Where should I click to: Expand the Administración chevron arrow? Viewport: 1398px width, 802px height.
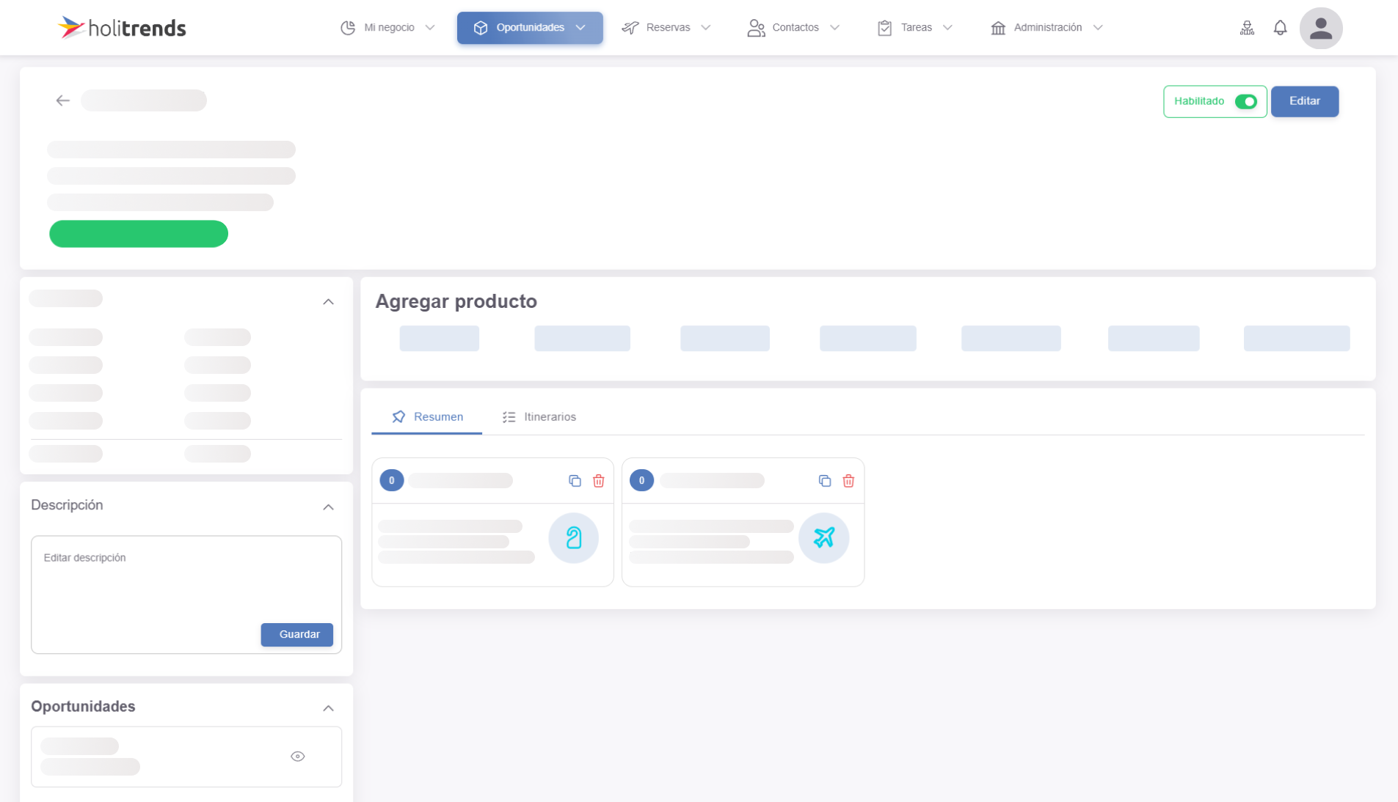click(x=1098, y=28)
